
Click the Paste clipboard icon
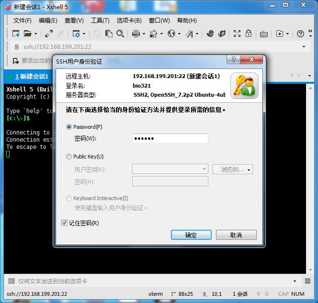click(109, 34)
